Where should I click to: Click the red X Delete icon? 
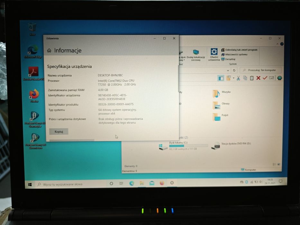[x=258, y=78]
